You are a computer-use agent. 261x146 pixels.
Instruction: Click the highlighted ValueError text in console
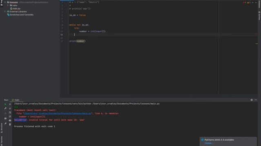coord(20,120)
